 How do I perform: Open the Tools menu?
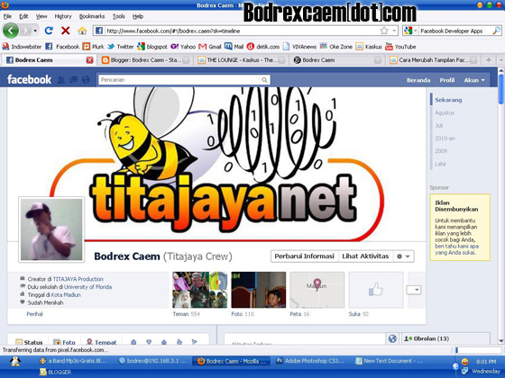pos(119,16)
